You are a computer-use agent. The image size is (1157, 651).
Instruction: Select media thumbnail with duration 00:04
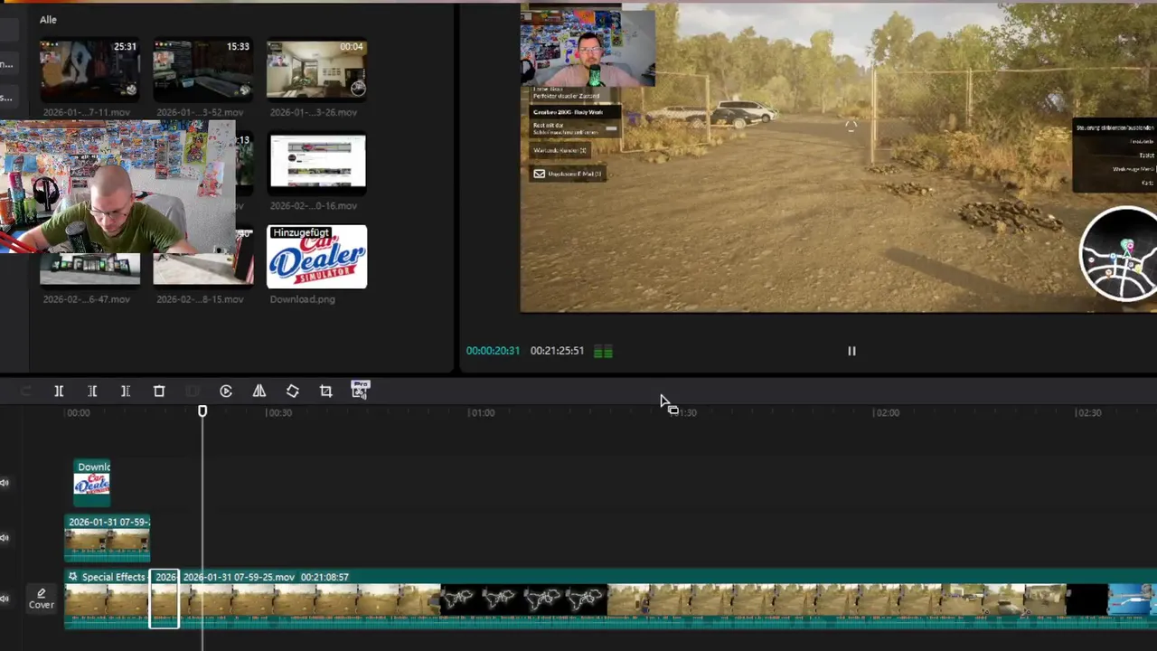[316, 69]
